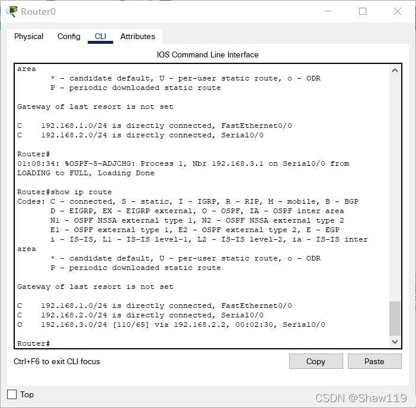The width and height of the screenshot is (416, 408).
Task: Click the 'Codes: C - connected' legend line
Action: [x=188, y=201]
